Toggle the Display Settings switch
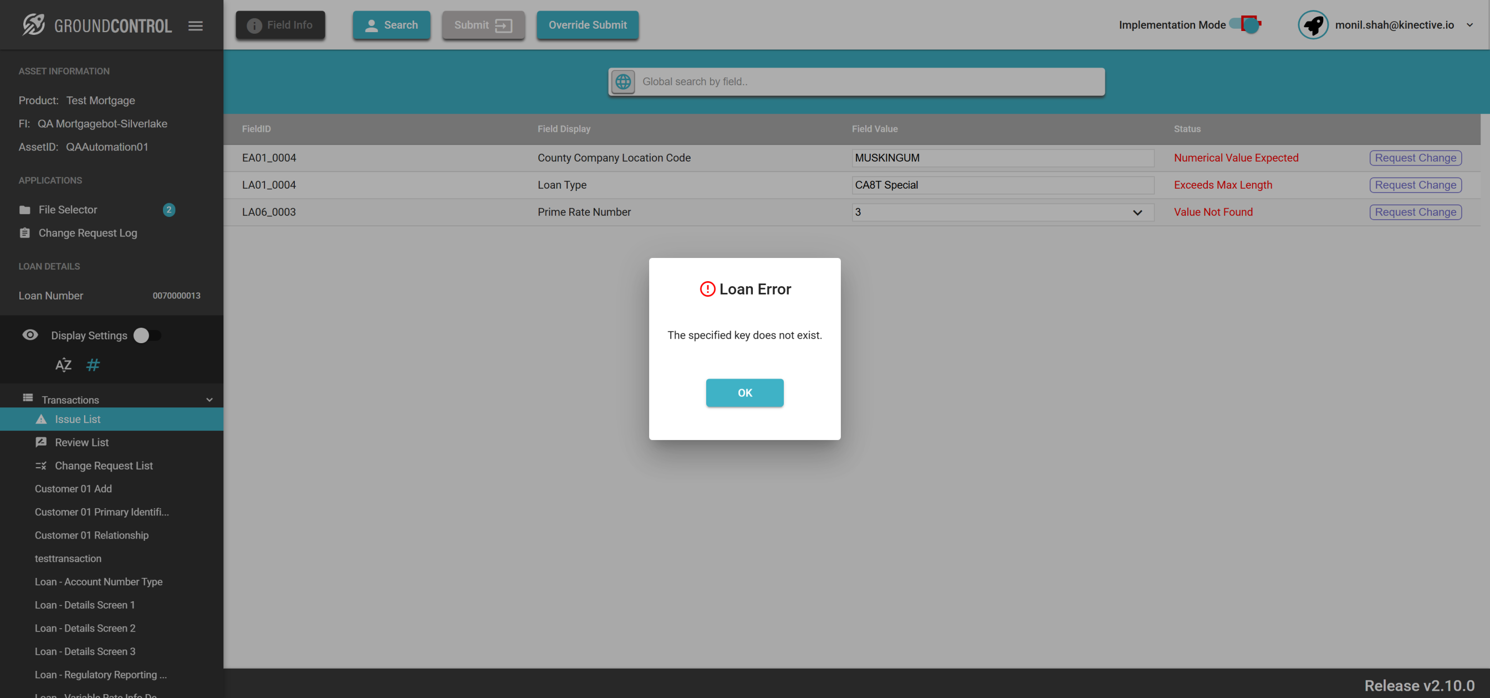Image resolution: width=1490 pixels, height=698 pixels. 147,335
